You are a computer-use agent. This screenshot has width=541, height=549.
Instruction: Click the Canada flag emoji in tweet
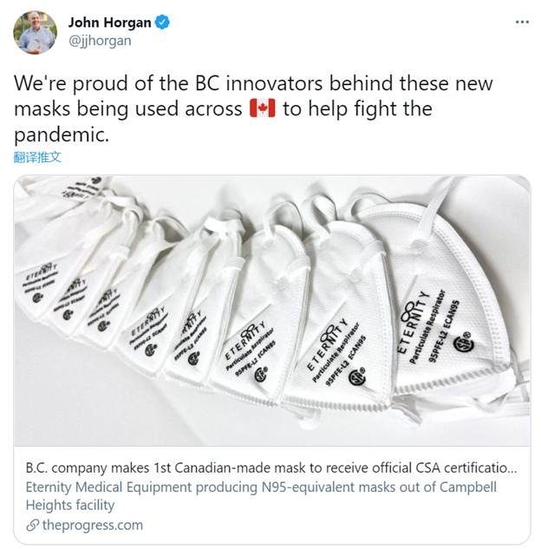point(263,108)
